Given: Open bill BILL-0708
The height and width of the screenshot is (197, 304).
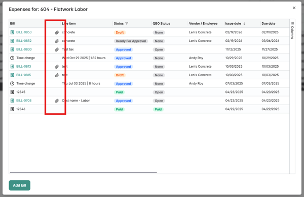Looking at the screenshot, I should coord(24,101).
